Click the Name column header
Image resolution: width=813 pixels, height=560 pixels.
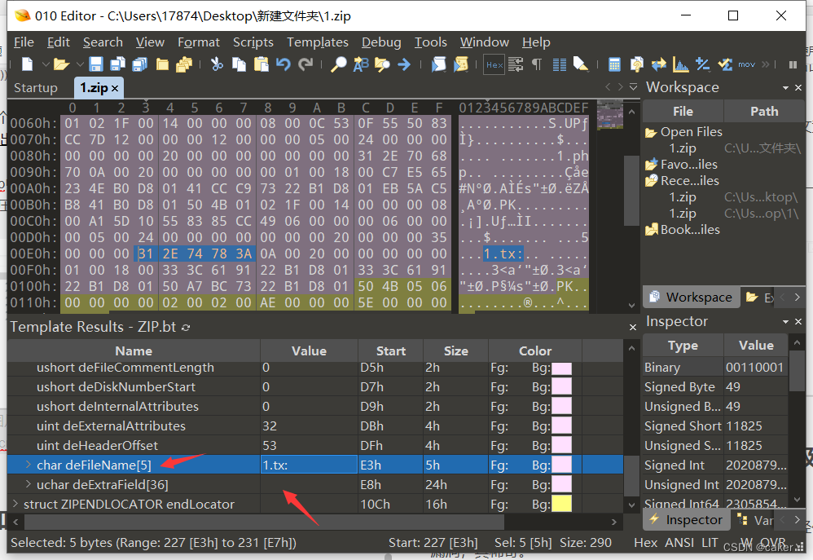pos(134,351)
